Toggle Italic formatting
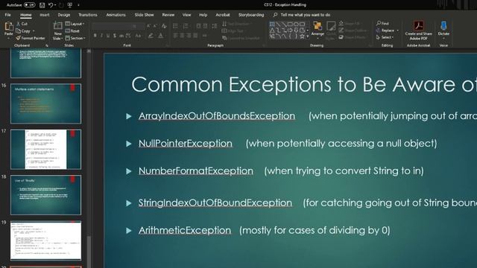This screenshot has width=477, height=268. point(101,36)
